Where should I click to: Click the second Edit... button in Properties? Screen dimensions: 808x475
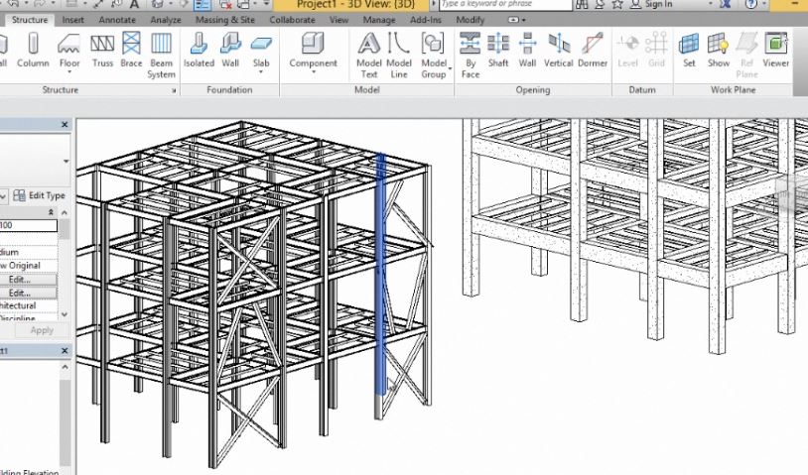(29, 293)
